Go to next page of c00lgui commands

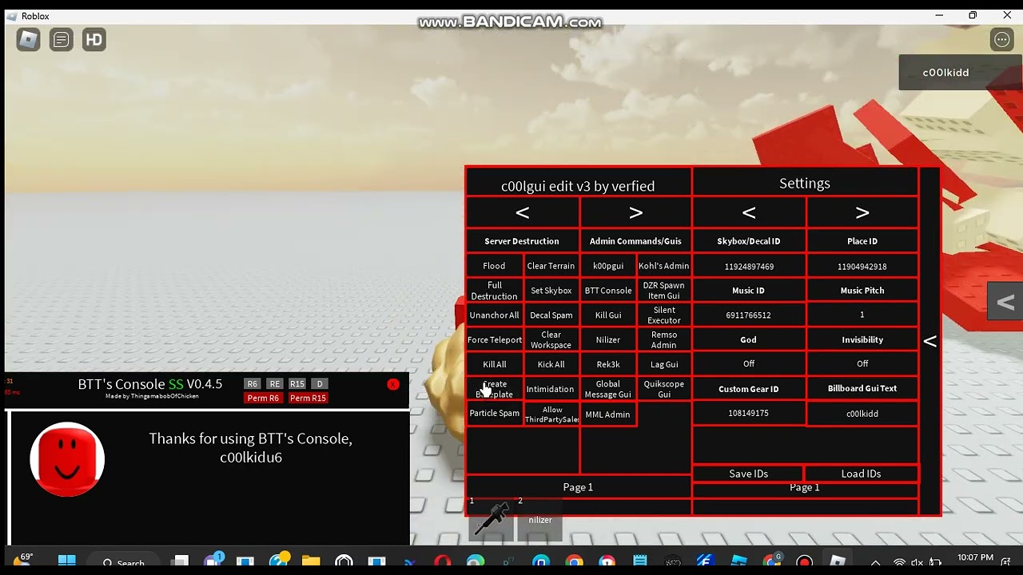(636, 212)
